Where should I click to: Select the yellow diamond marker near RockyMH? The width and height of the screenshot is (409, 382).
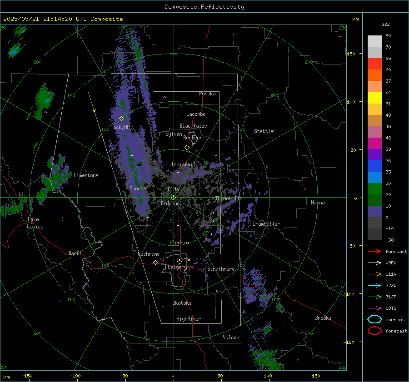121,118
